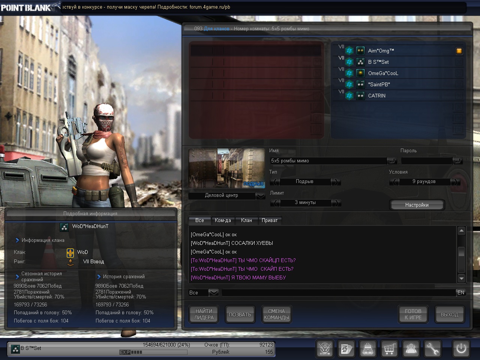
Task: Open the wrench options icon
Action: 432,349
